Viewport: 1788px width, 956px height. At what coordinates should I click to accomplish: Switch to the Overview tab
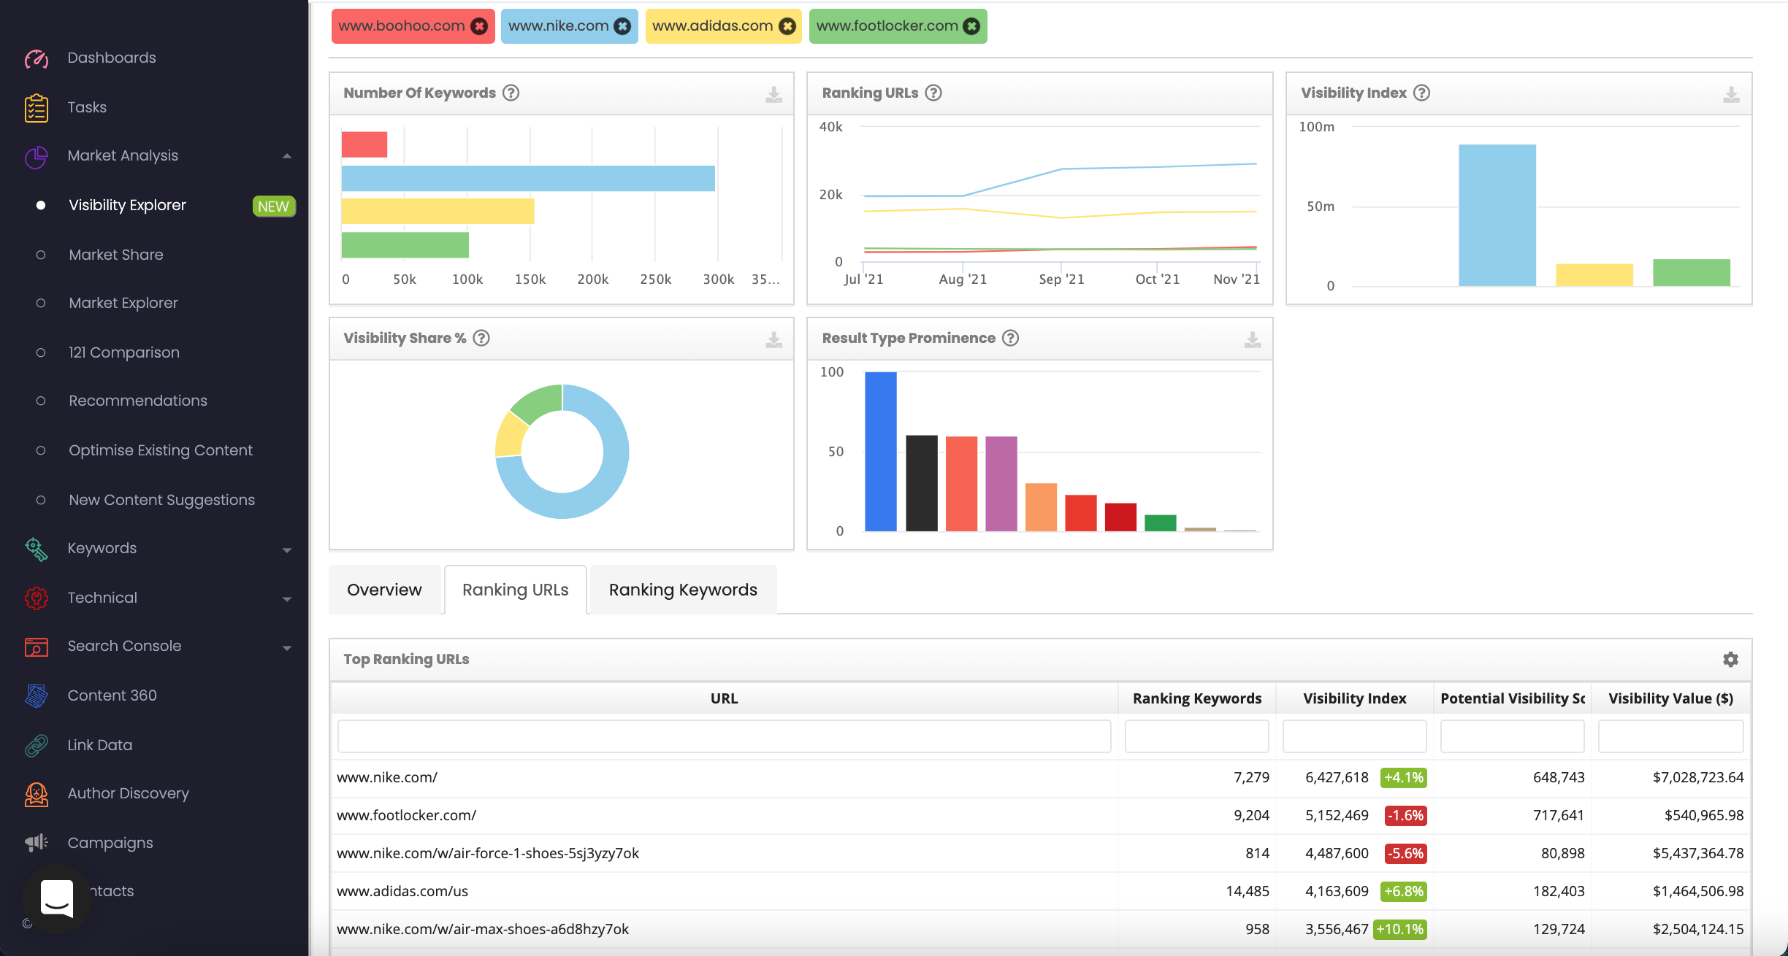(x=385, y=589)
